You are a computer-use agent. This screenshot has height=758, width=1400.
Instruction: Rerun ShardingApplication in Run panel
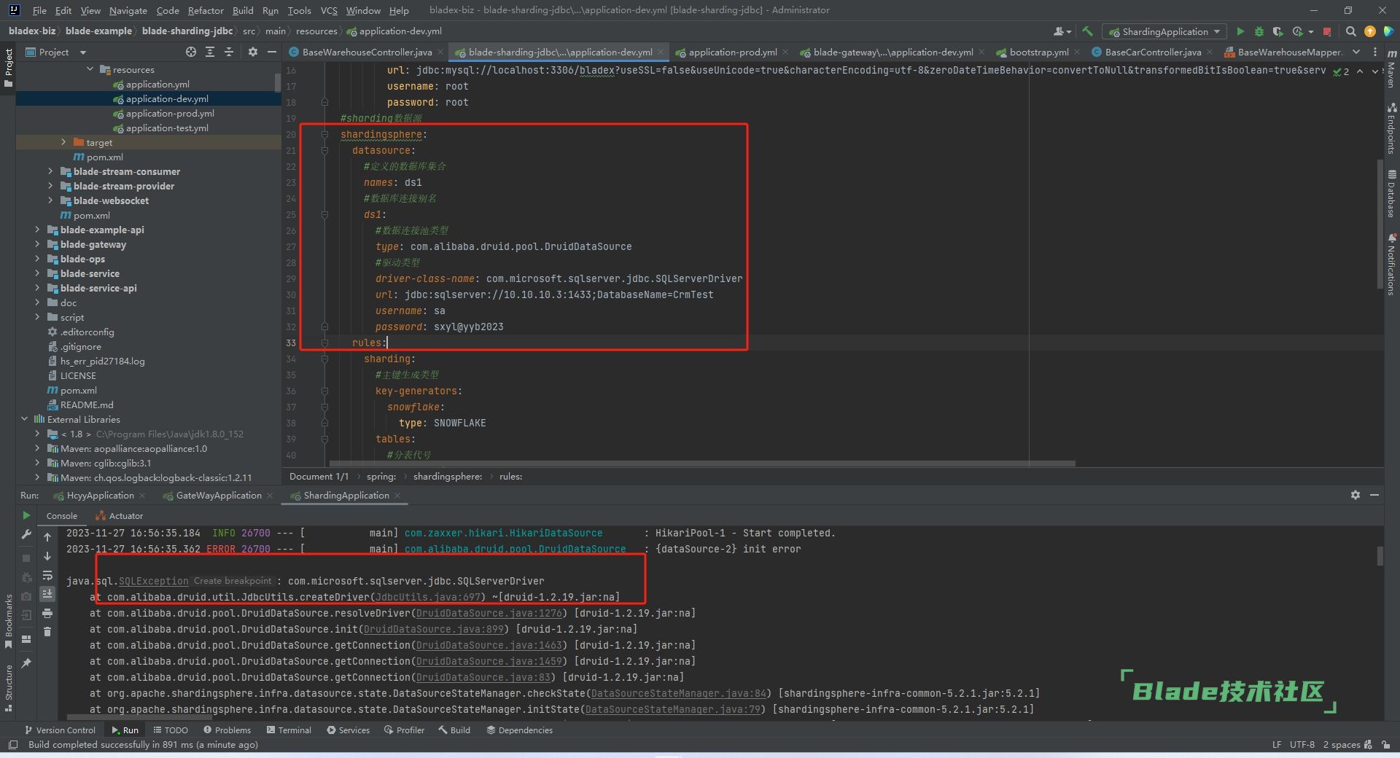[27, 515]
